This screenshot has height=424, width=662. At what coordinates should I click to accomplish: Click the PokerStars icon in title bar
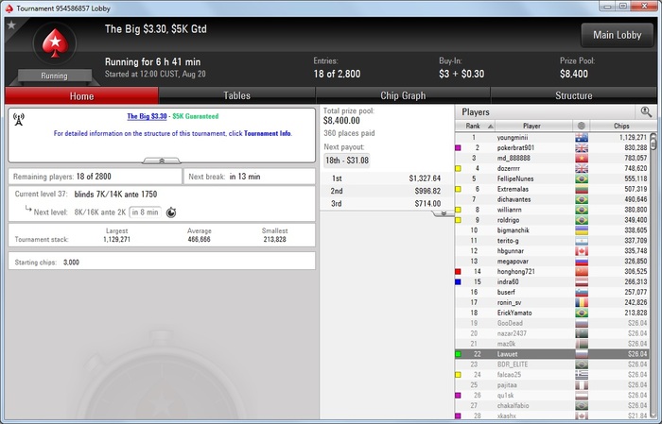click(x=9, y=8)
